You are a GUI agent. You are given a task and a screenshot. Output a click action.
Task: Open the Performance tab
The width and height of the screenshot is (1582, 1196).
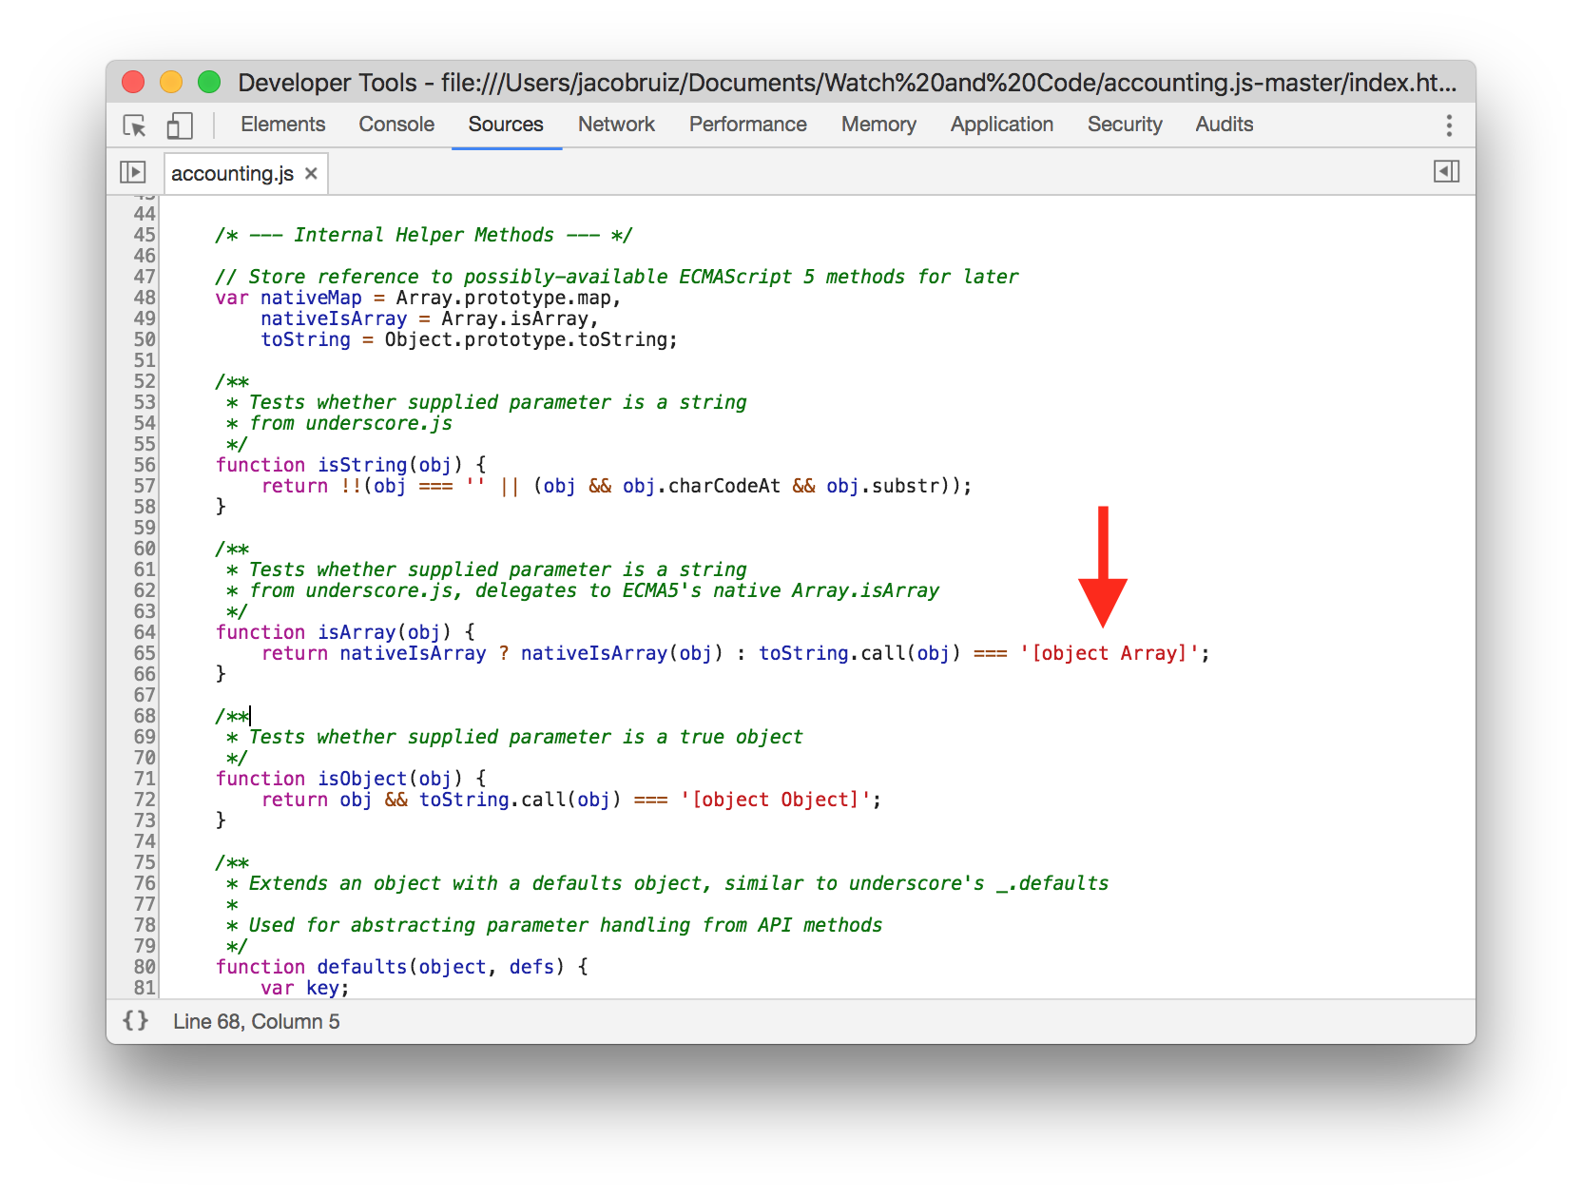(748, 125)
